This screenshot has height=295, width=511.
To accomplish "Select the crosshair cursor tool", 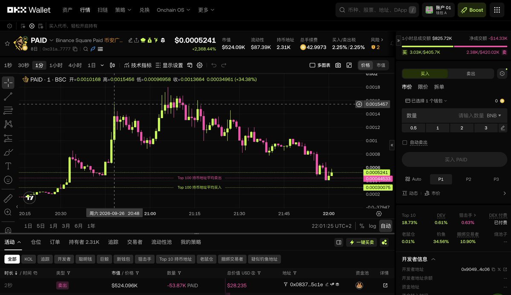I will pyautogui.click(x=8, y=82).
